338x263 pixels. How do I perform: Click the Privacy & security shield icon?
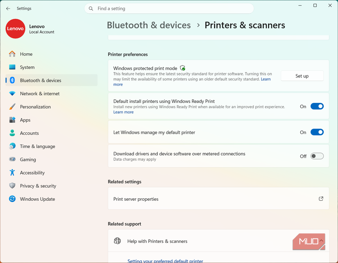pyautogui.click(x=12, y=186)
